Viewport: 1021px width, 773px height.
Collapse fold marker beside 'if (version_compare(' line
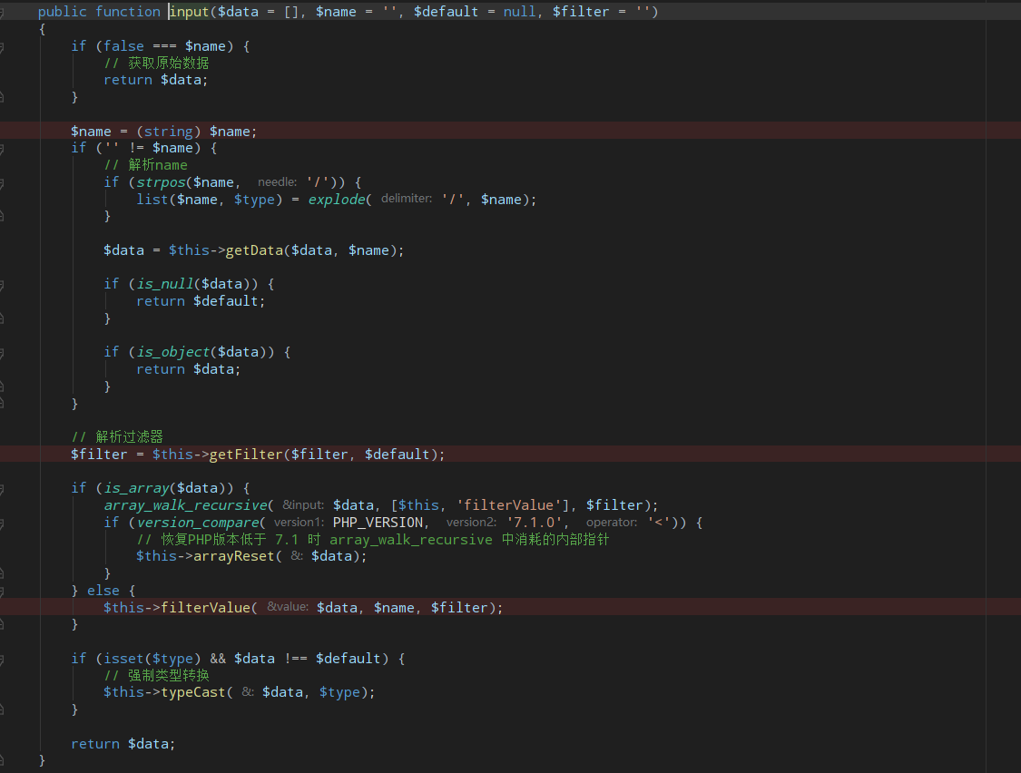point(2,523)
